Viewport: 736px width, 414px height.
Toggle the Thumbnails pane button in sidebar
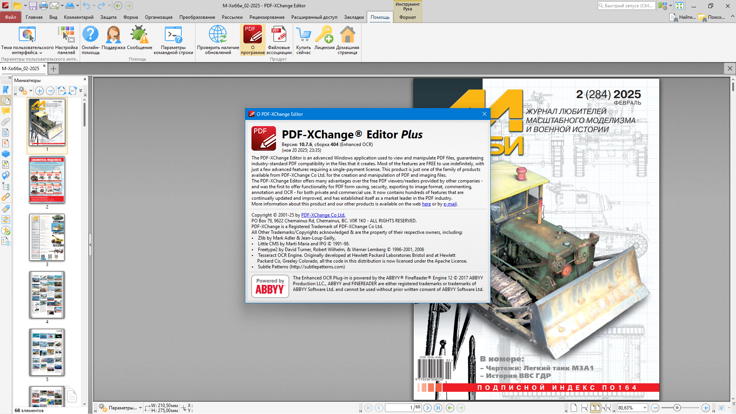(x=6, y=100)
